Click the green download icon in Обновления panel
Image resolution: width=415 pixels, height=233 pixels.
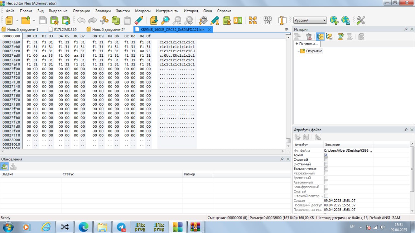5,167
